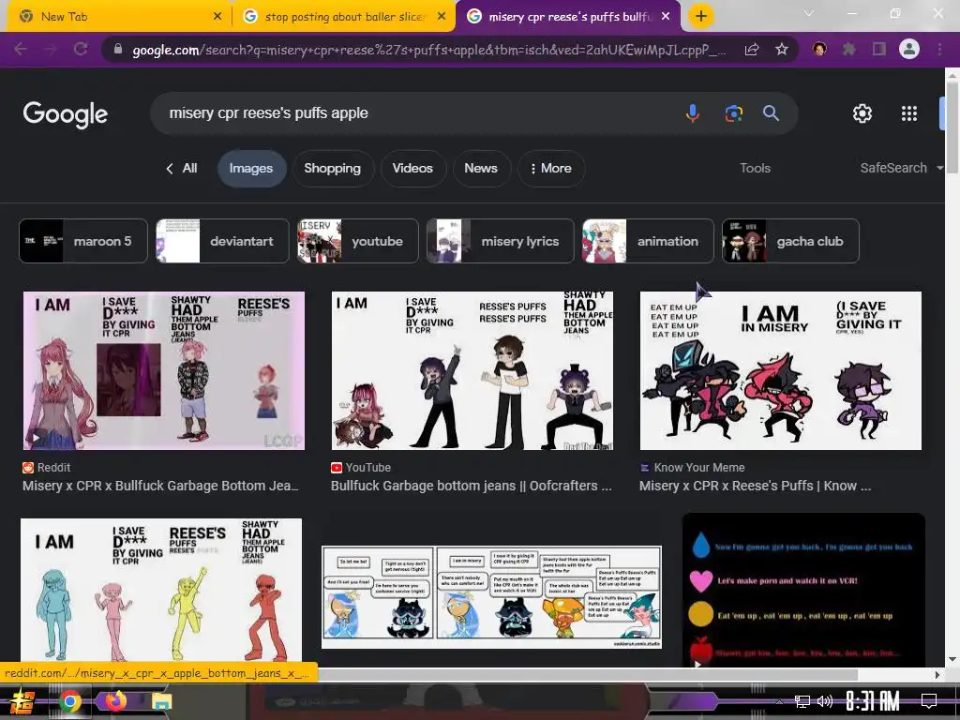The height and width of the screenshot is (720, 960).
Task: Open Google quick settings gear
Action: coord(862,113)
